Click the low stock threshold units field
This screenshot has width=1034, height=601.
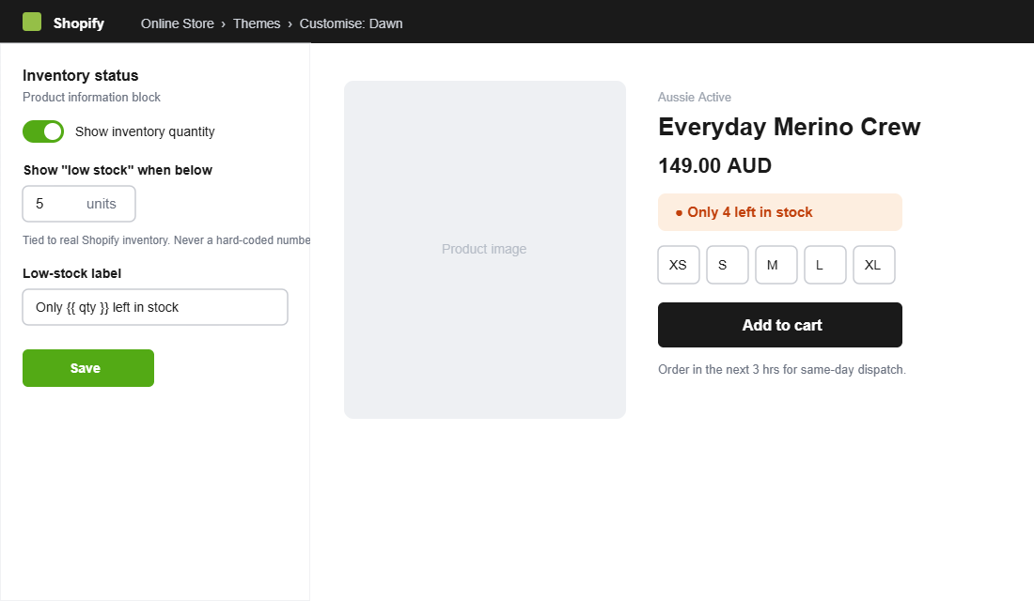tap(79, 204)
